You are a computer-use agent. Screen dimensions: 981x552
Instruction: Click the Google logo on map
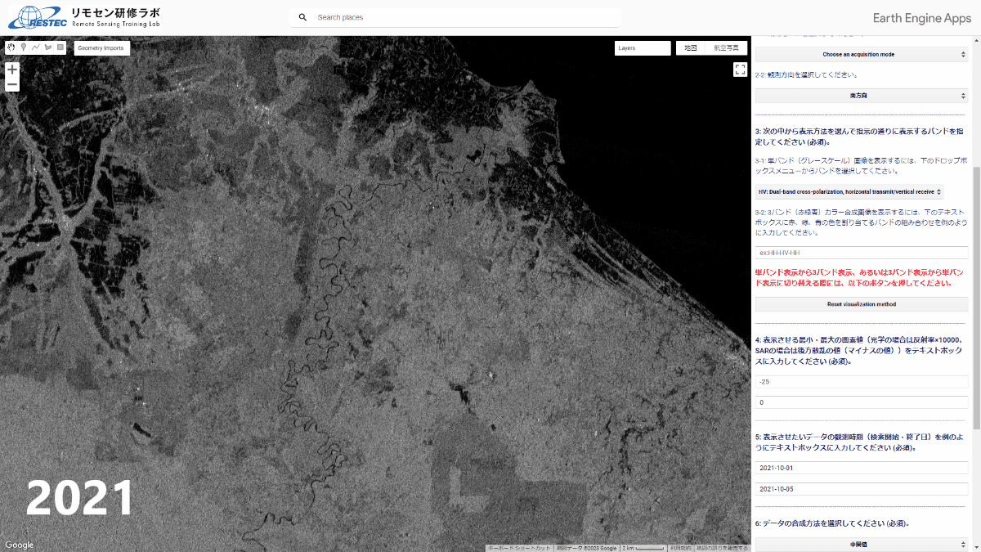tap(20, 545)
